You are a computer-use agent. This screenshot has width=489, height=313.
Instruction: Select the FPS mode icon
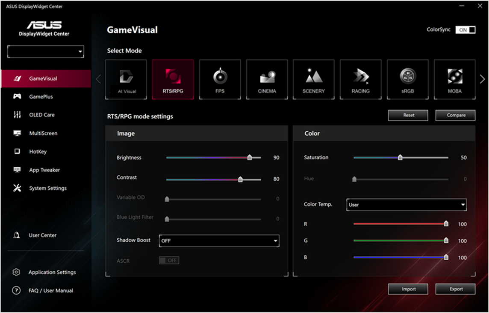220,79
